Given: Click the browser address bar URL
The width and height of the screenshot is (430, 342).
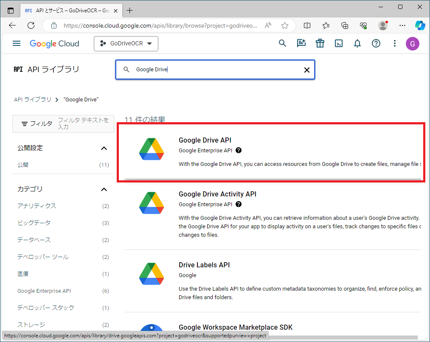Looking at the screenshot, I should coord(160,25).
